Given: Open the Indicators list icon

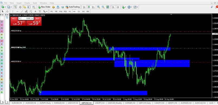Looking at the screenshot, I should [123, 7].
